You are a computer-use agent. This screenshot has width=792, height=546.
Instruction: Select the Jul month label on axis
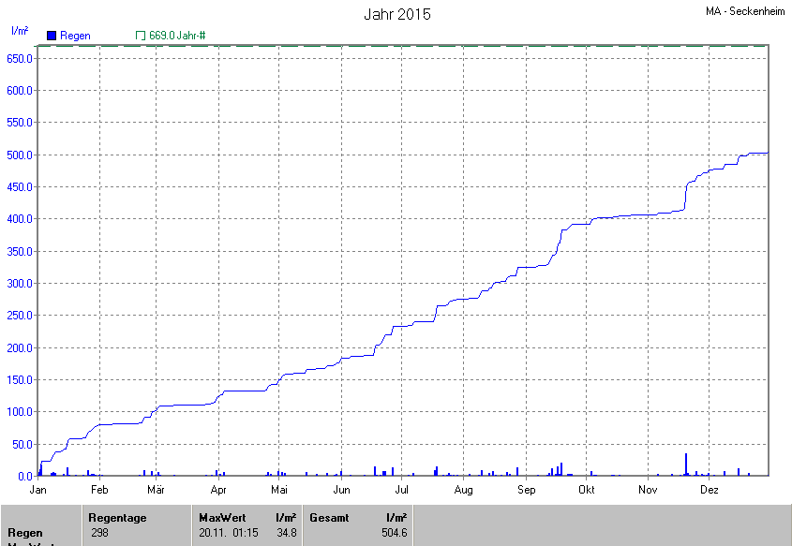402,490
